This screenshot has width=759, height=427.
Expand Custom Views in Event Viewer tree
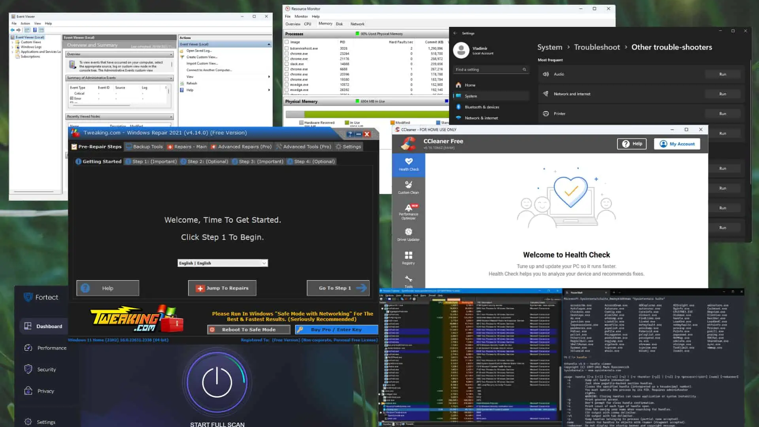pos(13,42)
